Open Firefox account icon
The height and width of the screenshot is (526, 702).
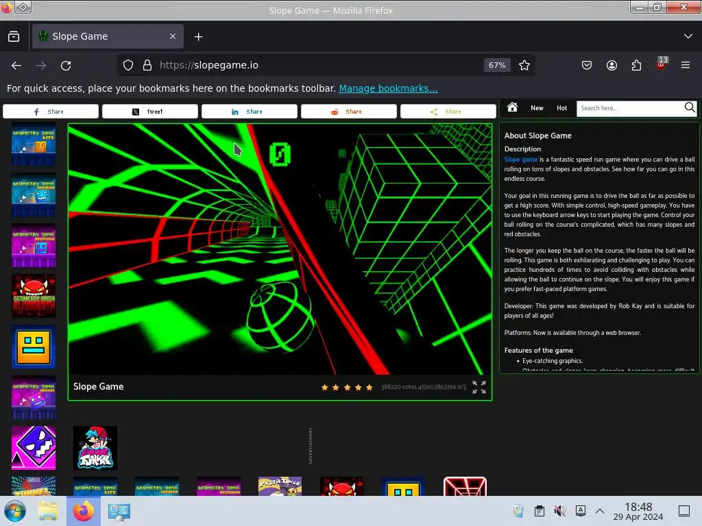coord(612,65)
